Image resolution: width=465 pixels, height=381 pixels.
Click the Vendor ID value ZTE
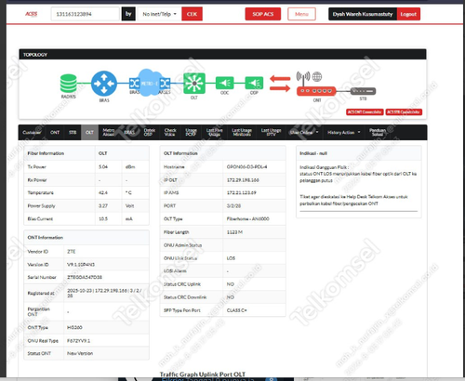pos(72,252)
